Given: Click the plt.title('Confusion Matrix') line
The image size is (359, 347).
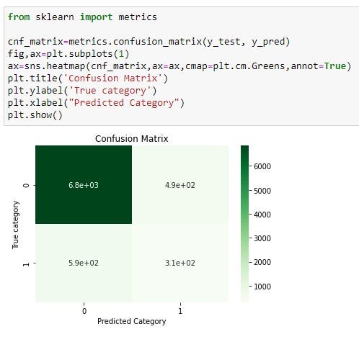Looking at the screenshot, I should pos(88,78).
